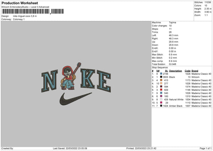
Task: Select the pink swatch for code 1110
Action: pos(161,103)
